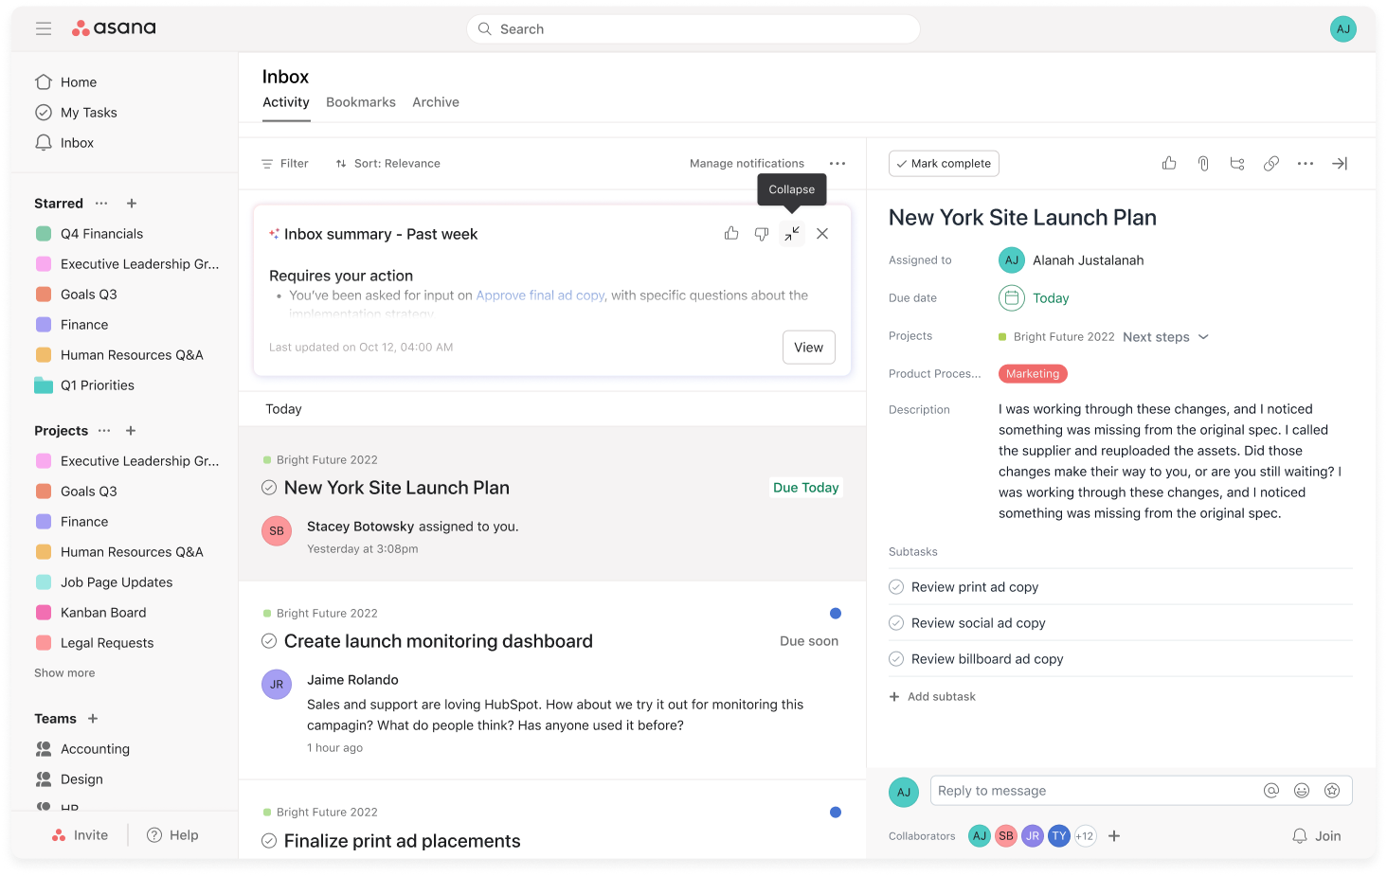Mark the Review print ad copy subtask complete
The image size is (1387, 876).
tap(895, 586)
